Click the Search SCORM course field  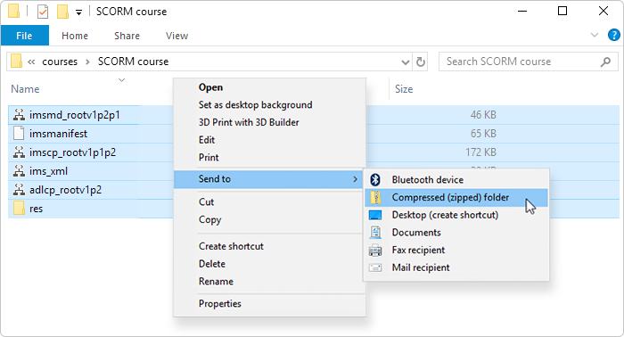528,62
